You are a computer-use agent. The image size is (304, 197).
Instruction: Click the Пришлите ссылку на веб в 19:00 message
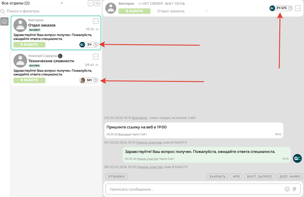coord(137,127)
